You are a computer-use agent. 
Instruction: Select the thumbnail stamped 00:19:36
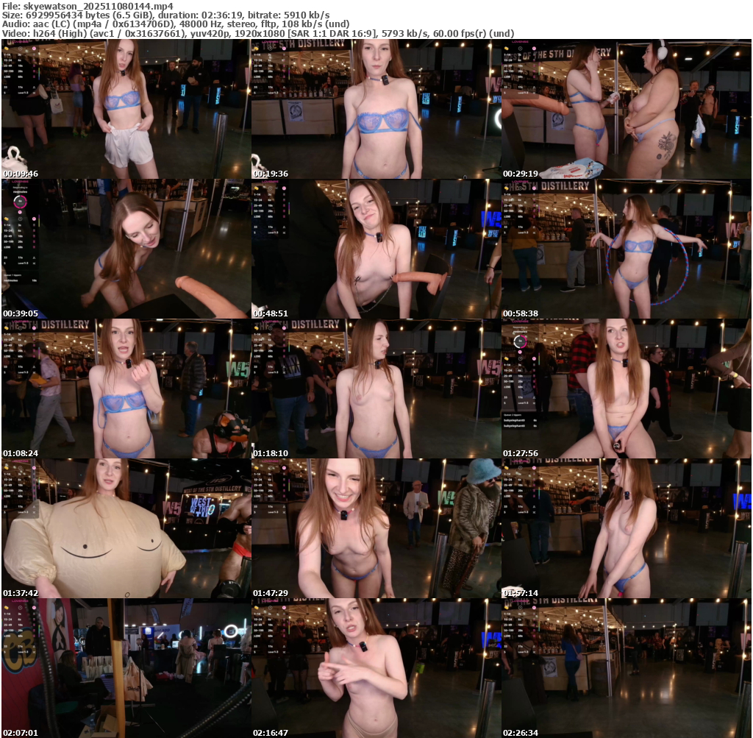click(376, 109)
